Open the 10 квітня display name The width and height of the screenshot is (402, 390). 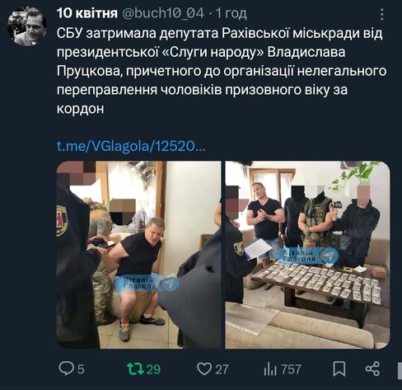click(87, 13)
